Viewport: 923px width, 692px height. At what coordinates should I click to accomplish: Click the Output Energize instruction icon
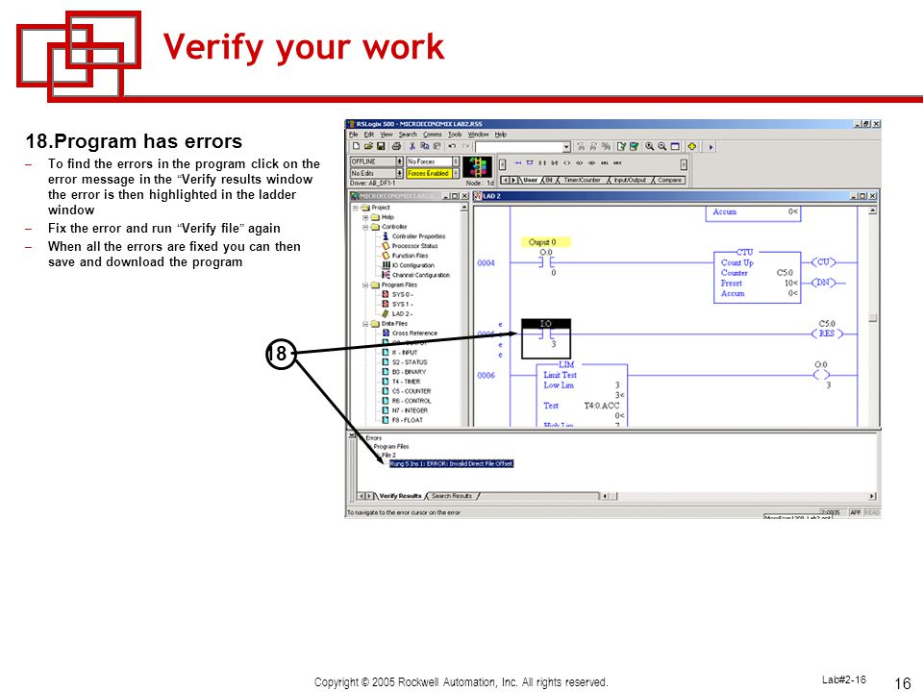point(567,163)
